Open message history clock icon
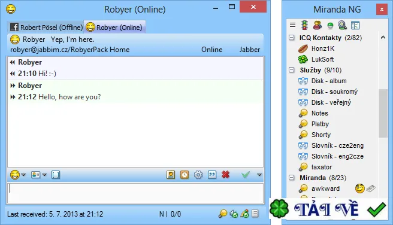This screenshot has height=225, width=393. point(185,175)
